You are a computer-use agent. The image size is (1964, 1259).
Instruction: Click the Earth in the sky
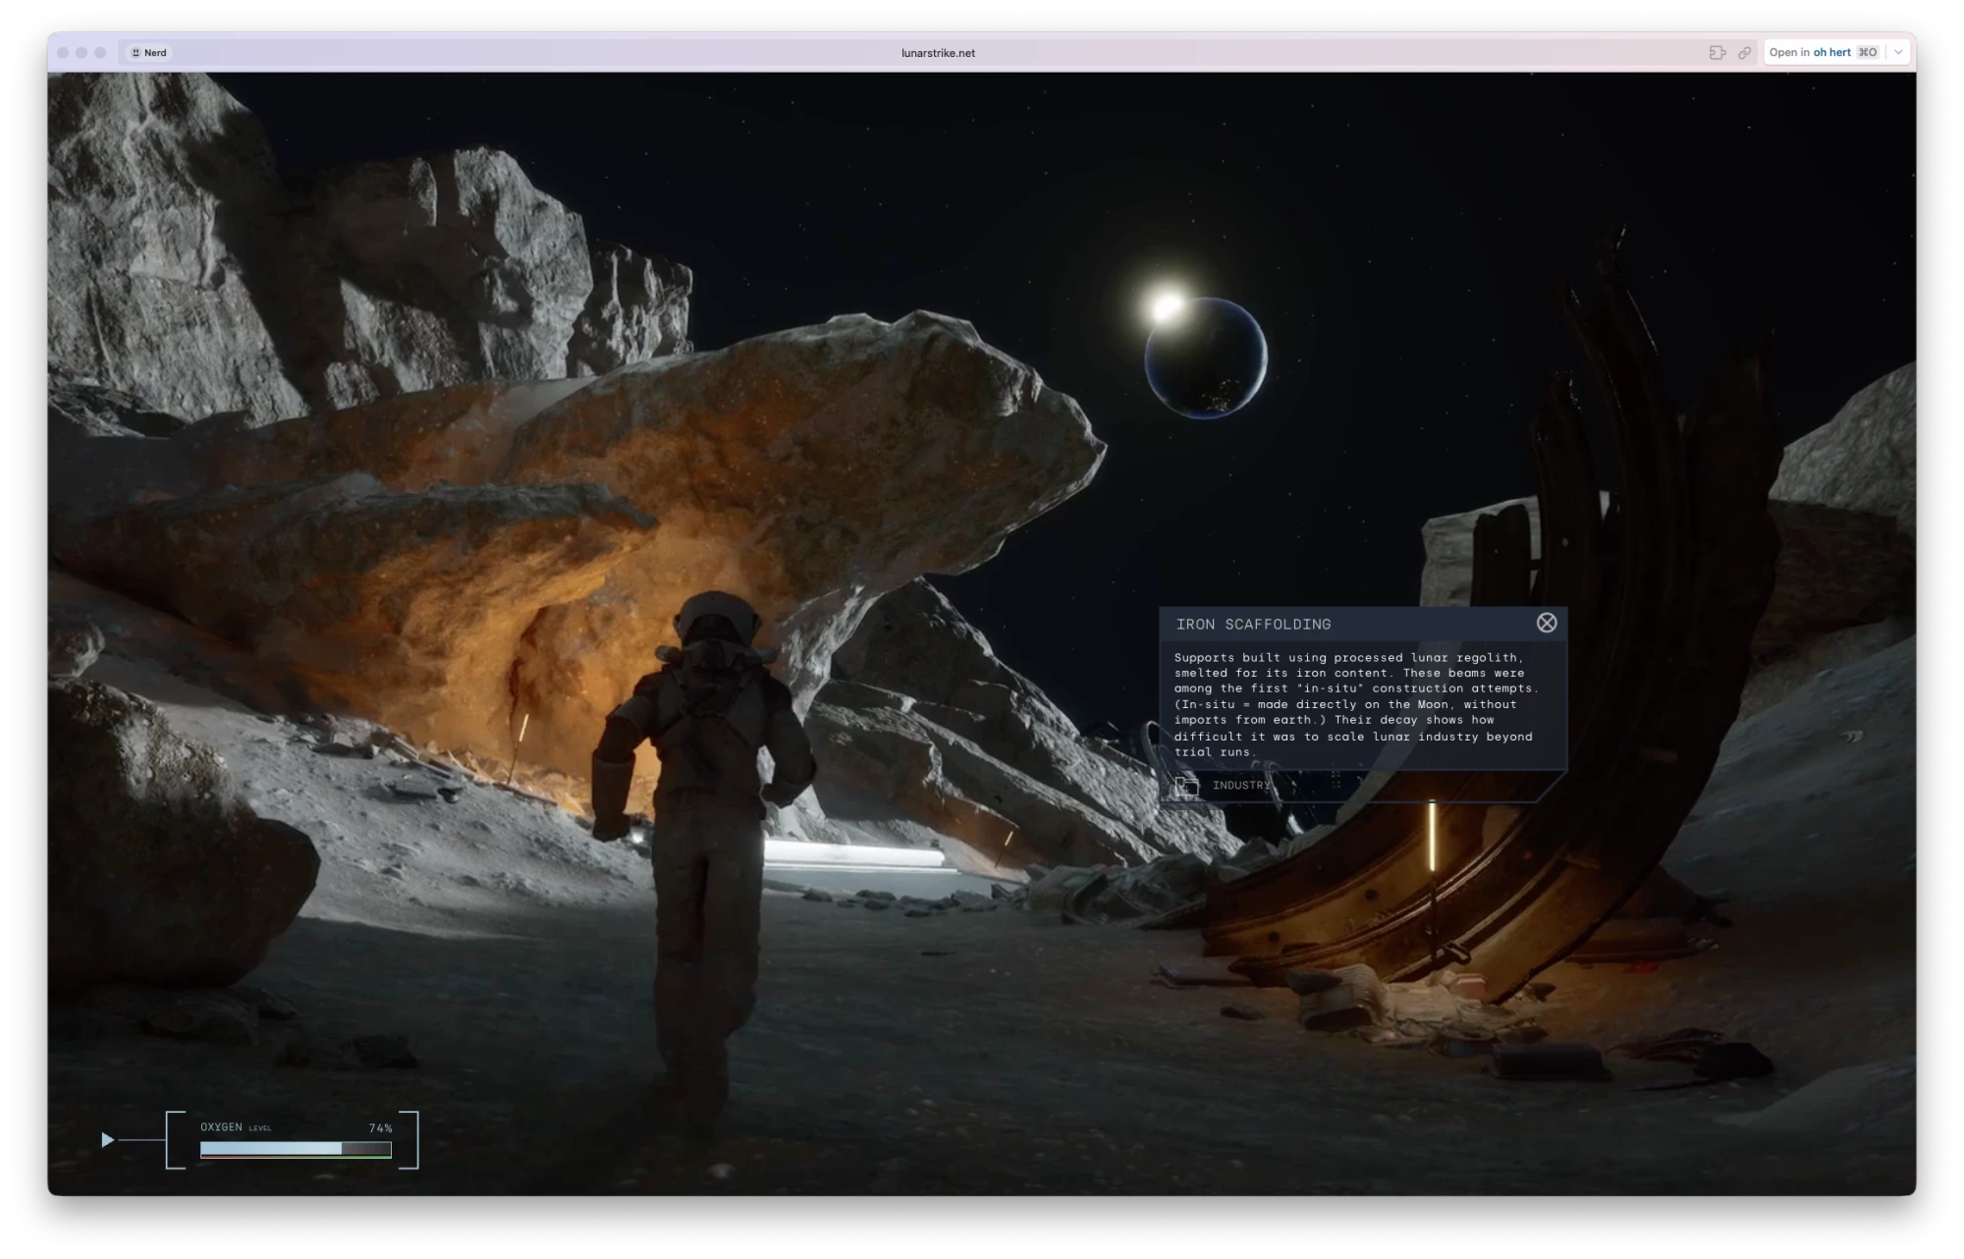(x=1206, y=358)
